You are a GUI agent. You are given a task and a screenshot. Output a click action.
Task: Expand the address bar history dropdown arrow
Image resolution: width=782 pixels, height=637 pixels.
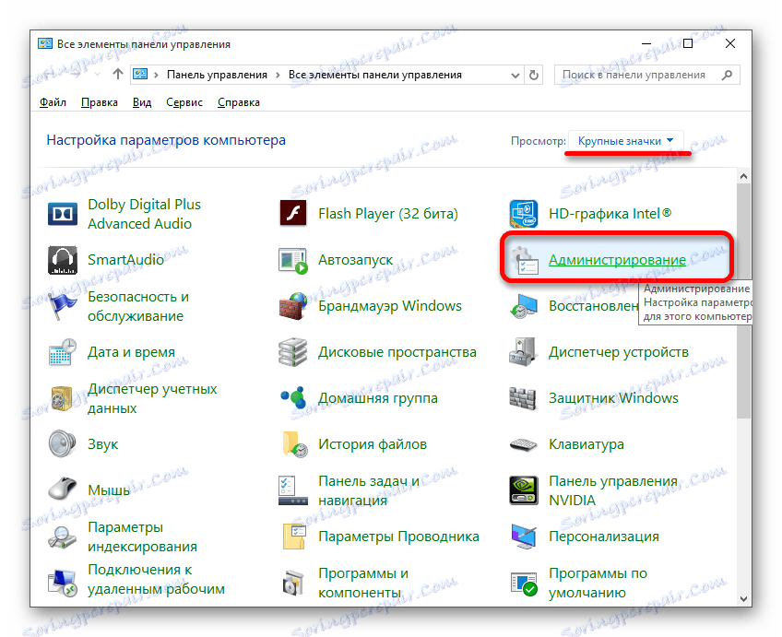pyautogui.click(x=515, y=76)
